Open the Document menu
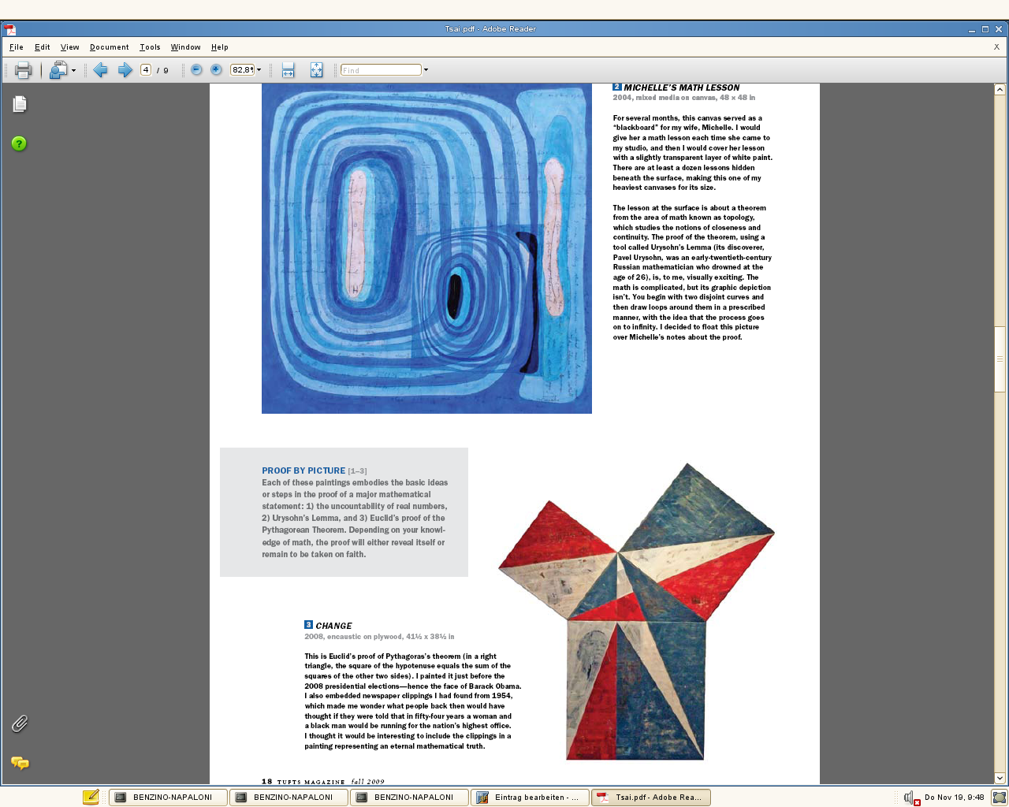 [x=109, y=47]
